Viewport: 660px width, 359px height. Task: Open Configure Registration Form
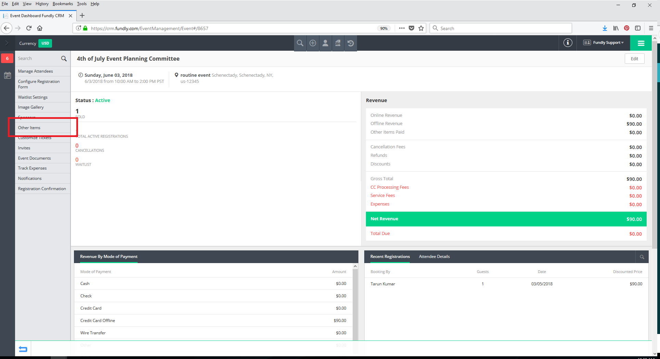[x=42, y=84]
